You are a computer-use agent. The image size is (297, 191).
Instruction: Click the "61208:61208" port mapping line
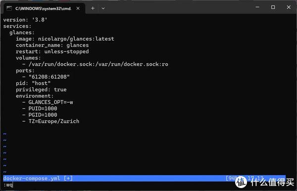46,77
